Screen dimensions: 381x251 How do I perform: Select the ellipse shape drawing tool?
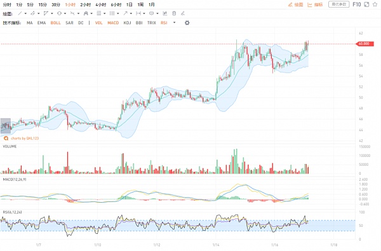coord(59,13)
